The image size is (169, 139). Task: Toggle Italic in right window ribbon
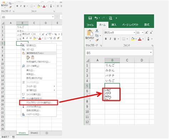coord(110,39)
